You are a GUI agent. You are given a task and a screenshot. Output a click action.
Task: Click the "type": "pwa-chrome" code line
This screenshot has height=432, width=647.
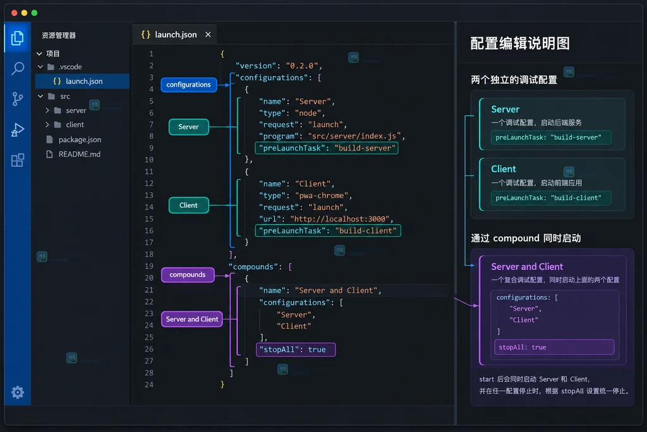[305, 196]
